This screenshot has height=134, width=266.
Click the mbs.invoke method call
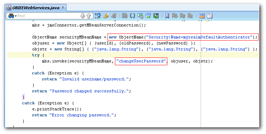pos(54,61)
